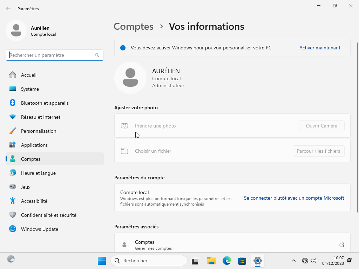Click the Système monitor icon
This screenshot has height=269, width=359.
13,89
